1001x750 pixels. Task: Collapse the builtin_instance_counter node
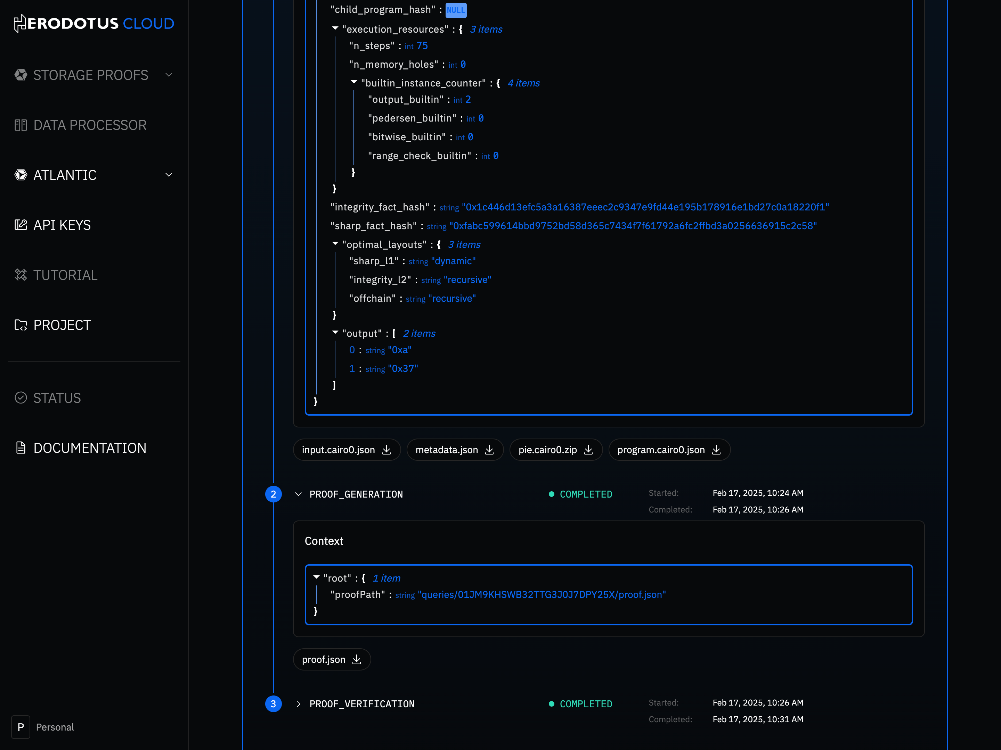[354, 82]
